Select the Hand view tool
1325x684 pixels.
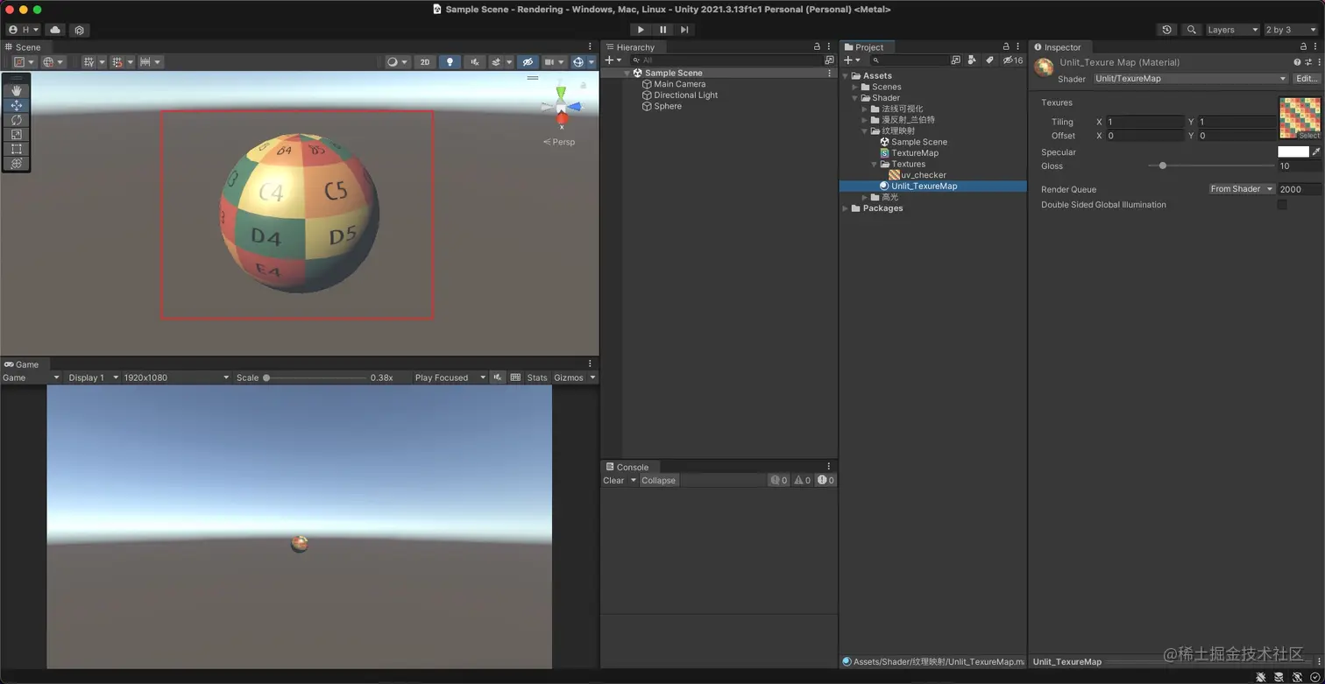coord(17,90)
